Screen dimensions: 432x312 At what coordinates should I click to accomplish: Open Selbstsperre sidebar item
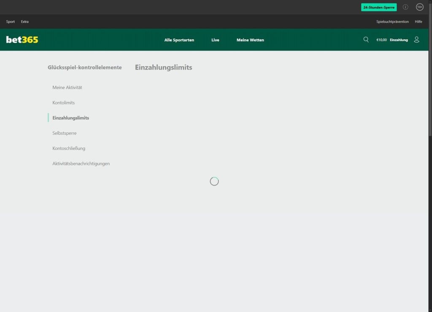[65, 133]
